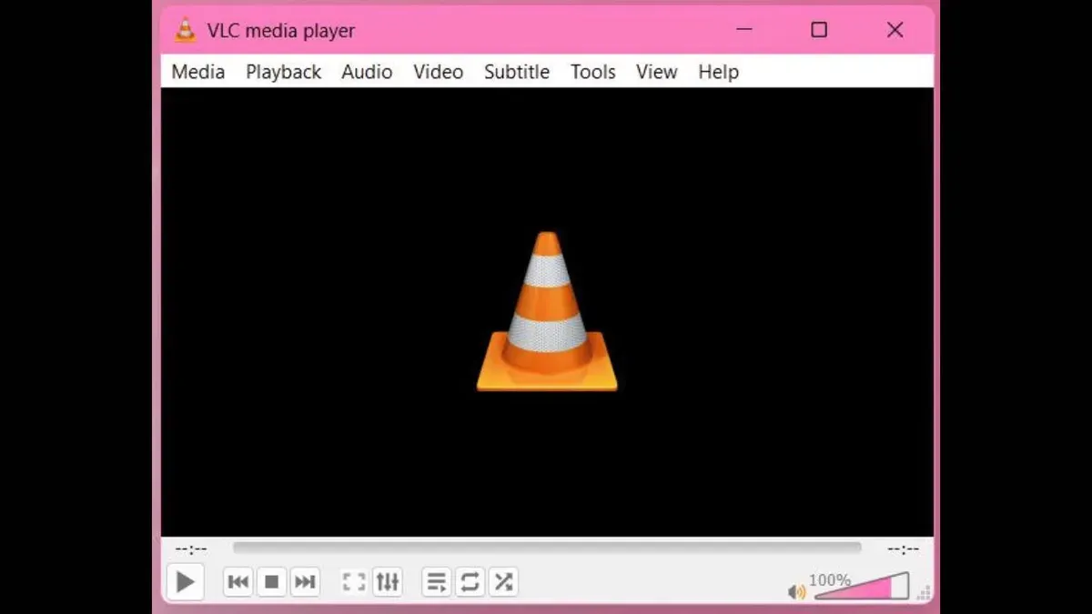Image resolution: width=1092 pixels, height=614 pixels.
Task: Mute audio via the speaker icon
Action: point(797,592)
